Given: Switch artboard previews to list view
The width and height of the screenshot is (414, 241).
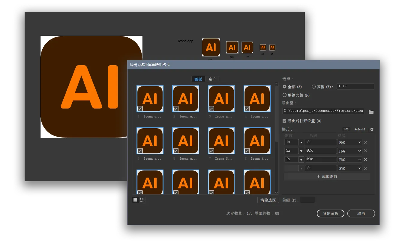Looking at the screenshot, I should pyautogui.click(x=142, y=200).
